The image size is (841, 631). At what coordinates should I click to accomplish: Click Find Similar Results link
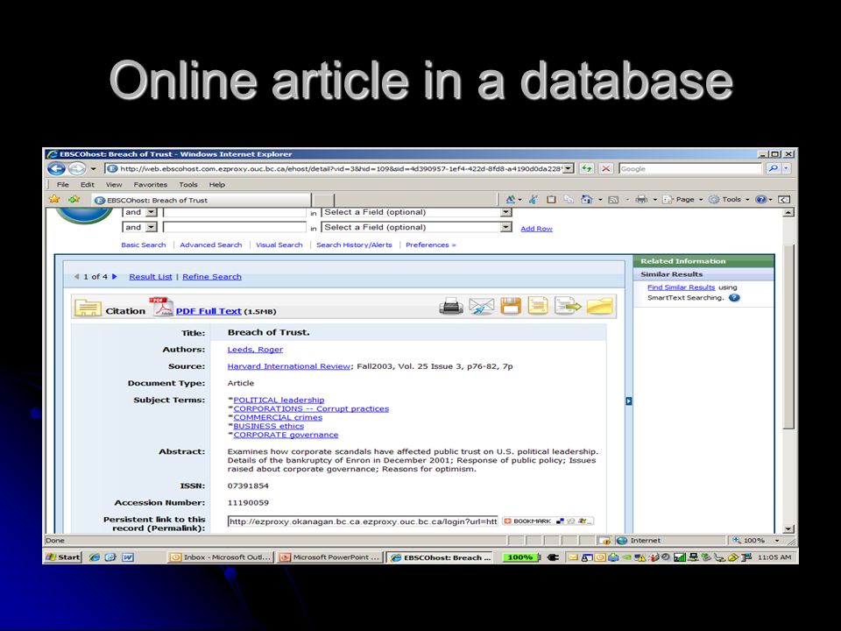[x=682, y=287]
